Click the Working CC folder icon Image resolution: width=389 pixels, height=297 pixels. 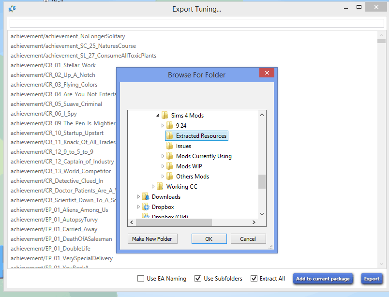(x=160, y=187)
